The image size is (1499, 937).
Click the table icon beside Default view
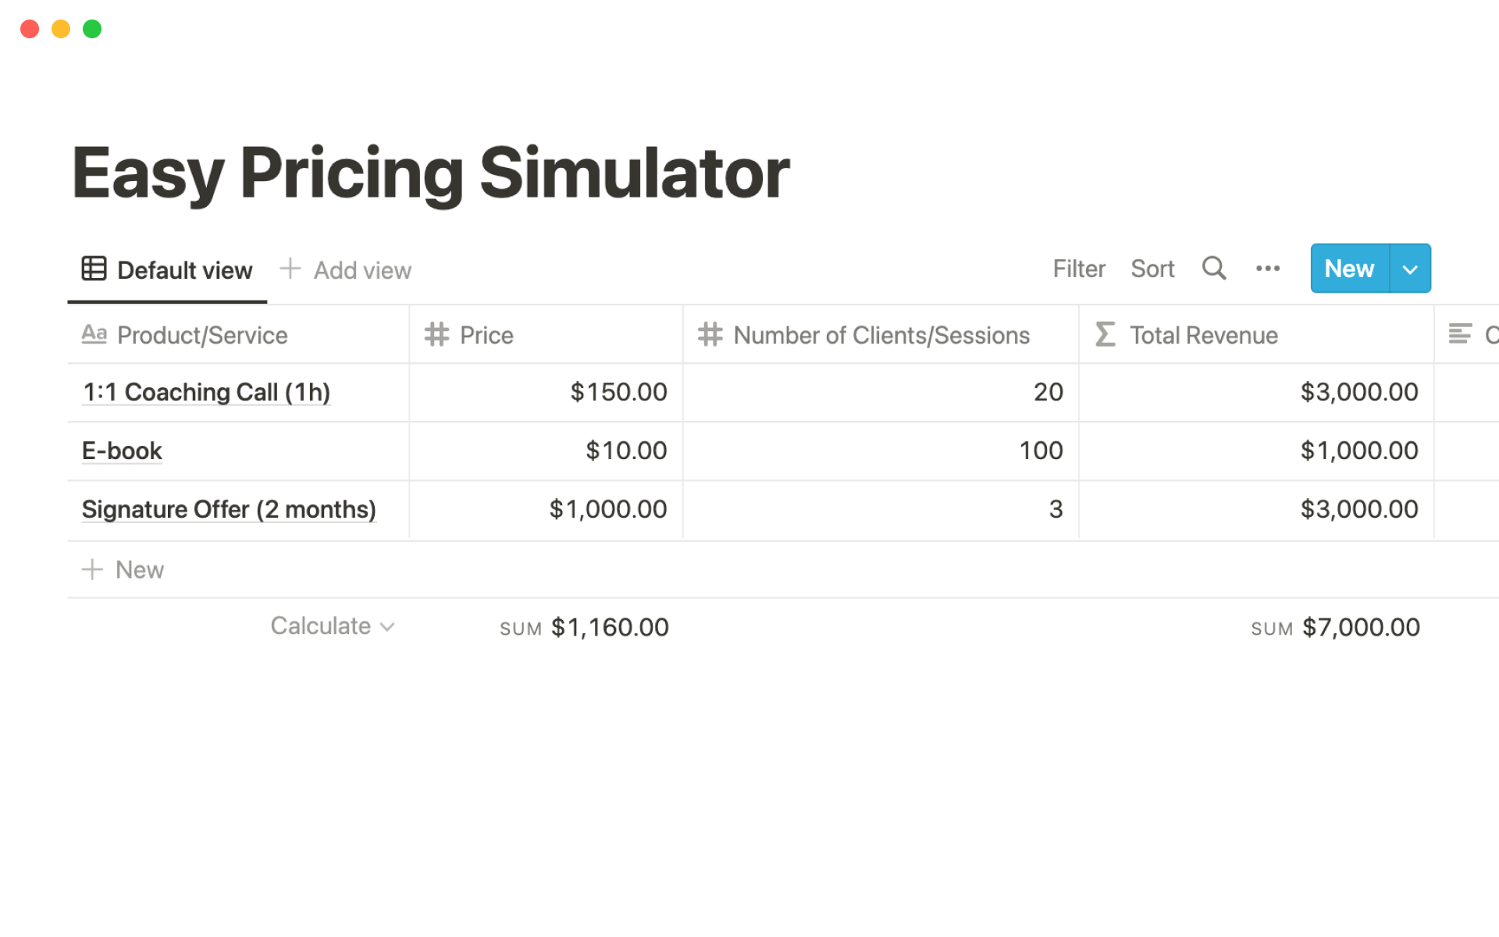coord(94,269)
